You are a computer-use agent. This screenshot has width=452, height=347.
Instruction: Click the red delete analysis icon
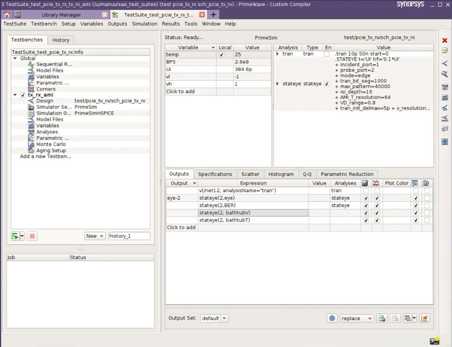(x=445, y=40)
